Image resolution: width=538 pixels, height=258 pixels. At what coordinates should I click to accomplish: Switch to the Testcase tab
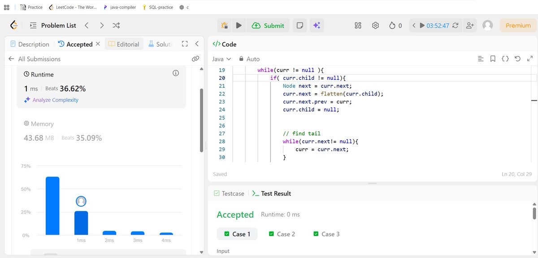[229, 193]
